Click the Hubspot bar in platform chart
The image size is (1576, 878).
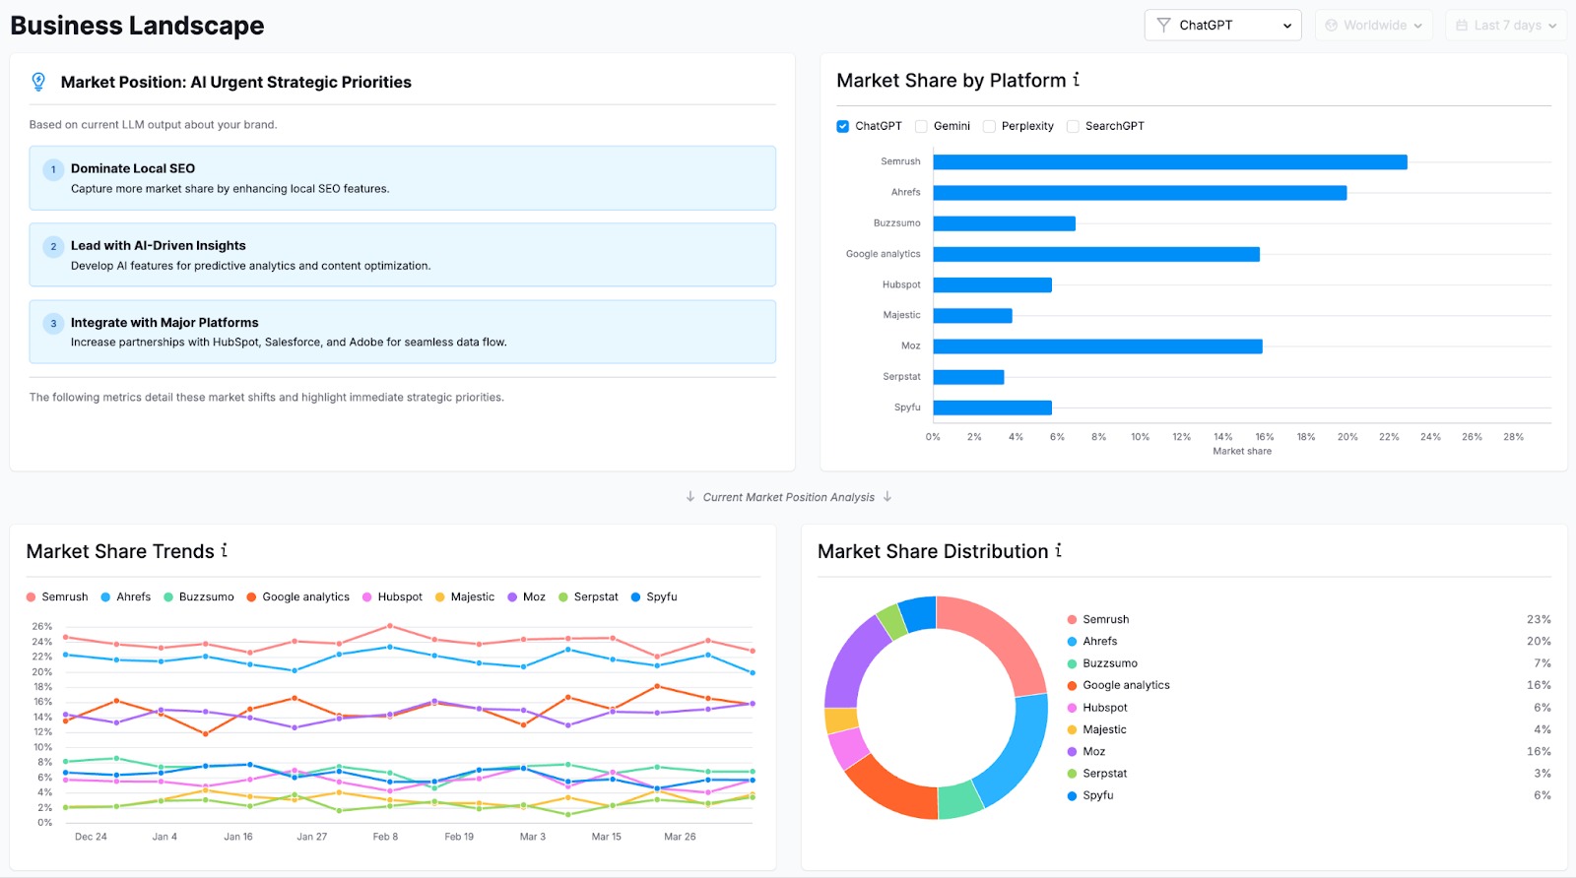tap(993, 285)
